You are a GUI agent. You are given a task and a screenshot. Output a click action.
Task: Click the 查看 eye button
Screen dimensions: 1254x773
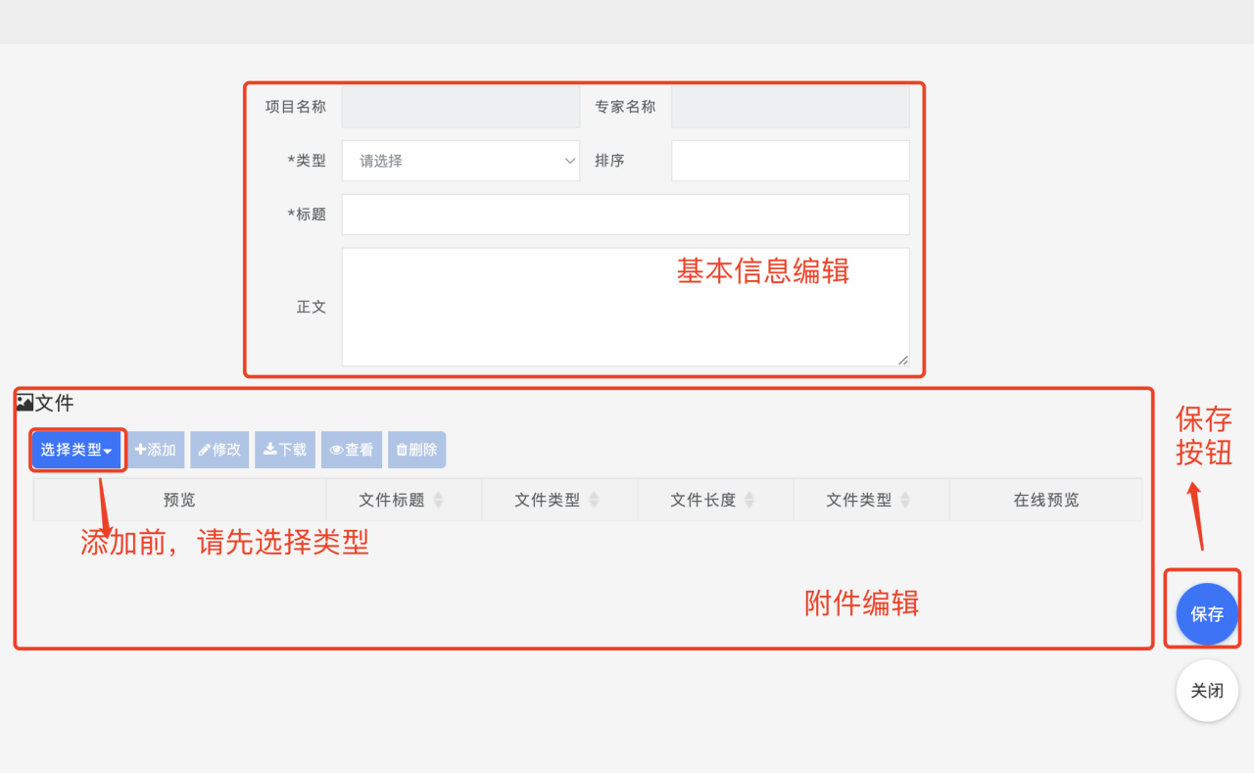pyautogui.click(x=352, y=450)
